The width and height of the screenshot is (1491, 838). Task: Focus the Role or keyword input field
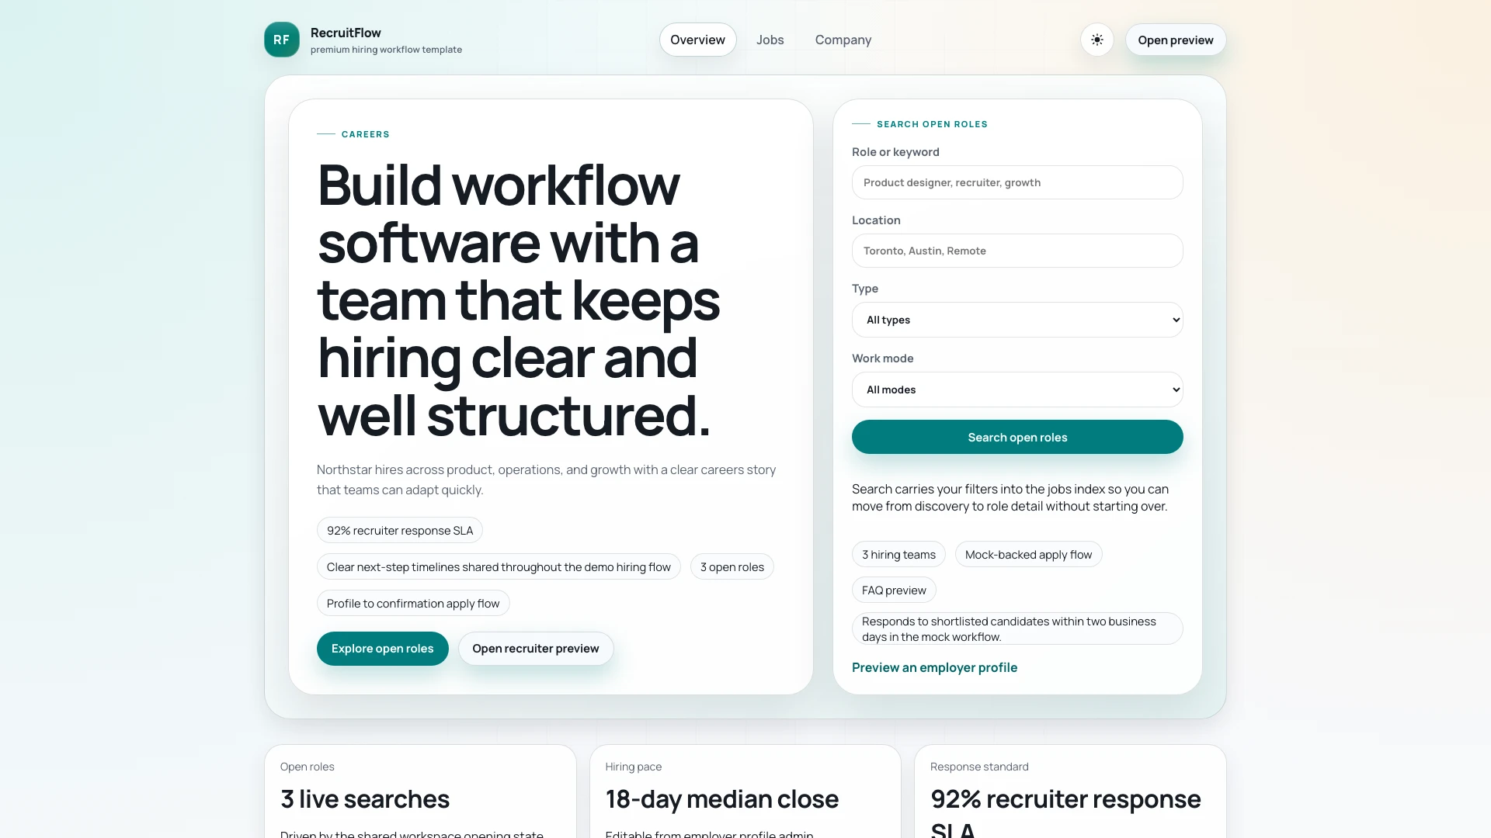click(1017, 182)
